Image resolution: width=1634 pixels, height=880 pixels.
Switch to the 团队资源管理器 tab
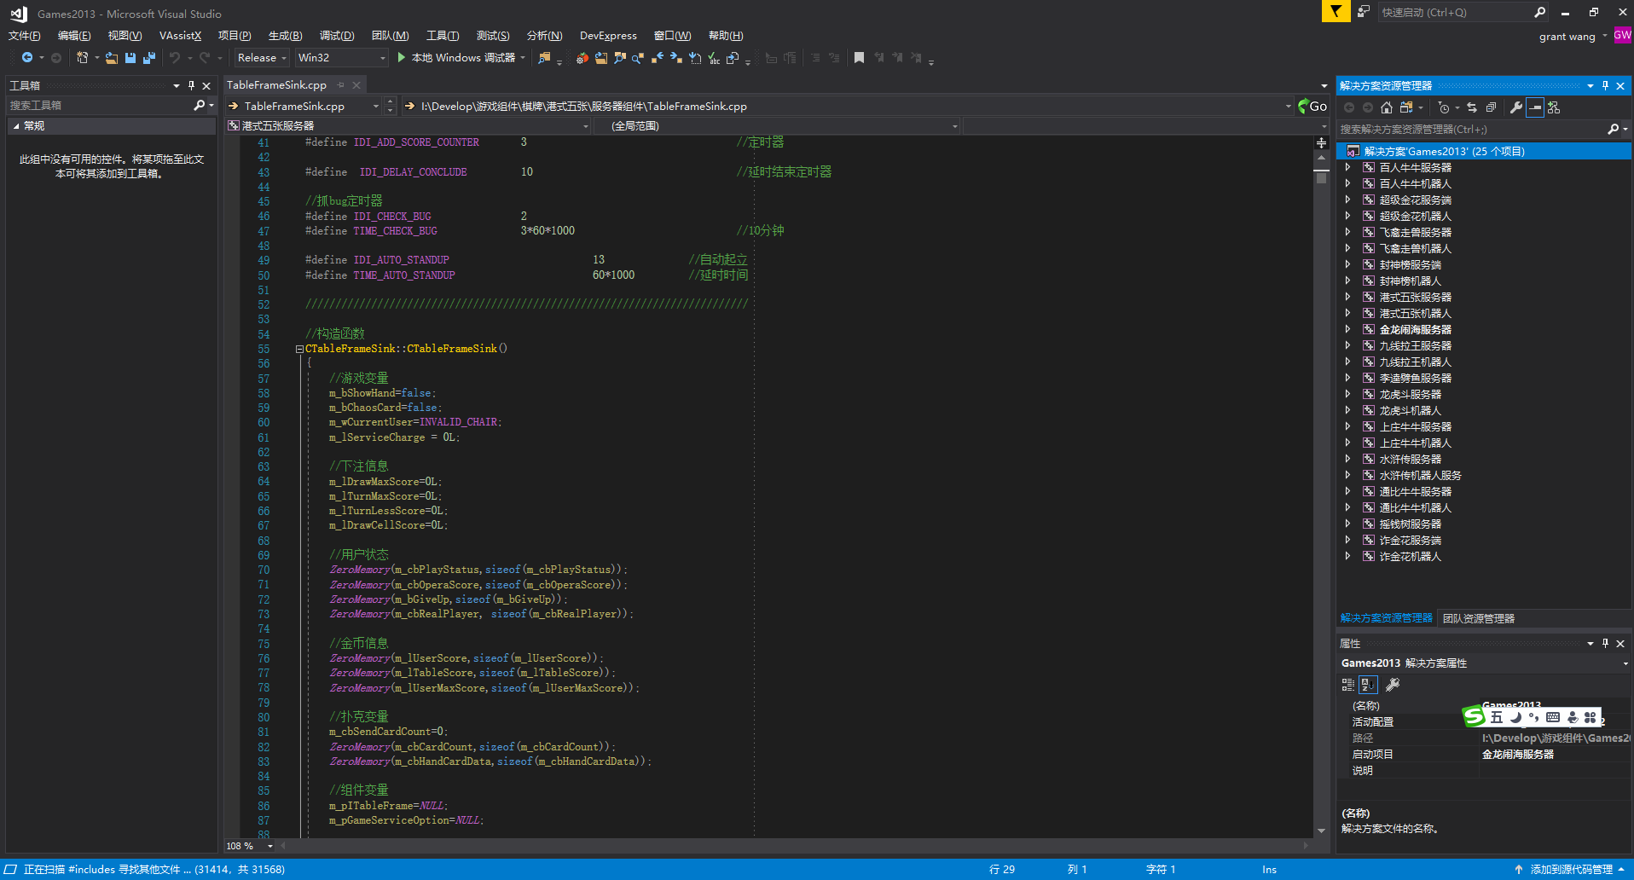(1479, 618)
